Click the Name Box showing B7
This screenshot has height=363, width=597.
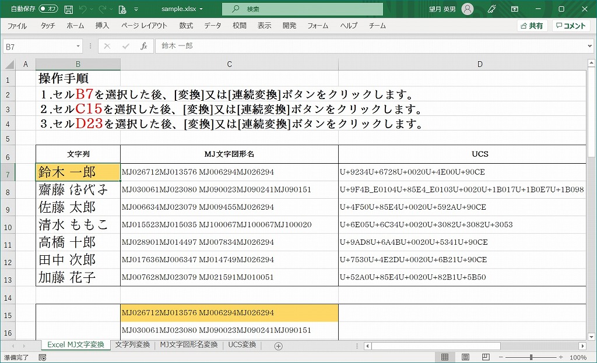(39, 47)
